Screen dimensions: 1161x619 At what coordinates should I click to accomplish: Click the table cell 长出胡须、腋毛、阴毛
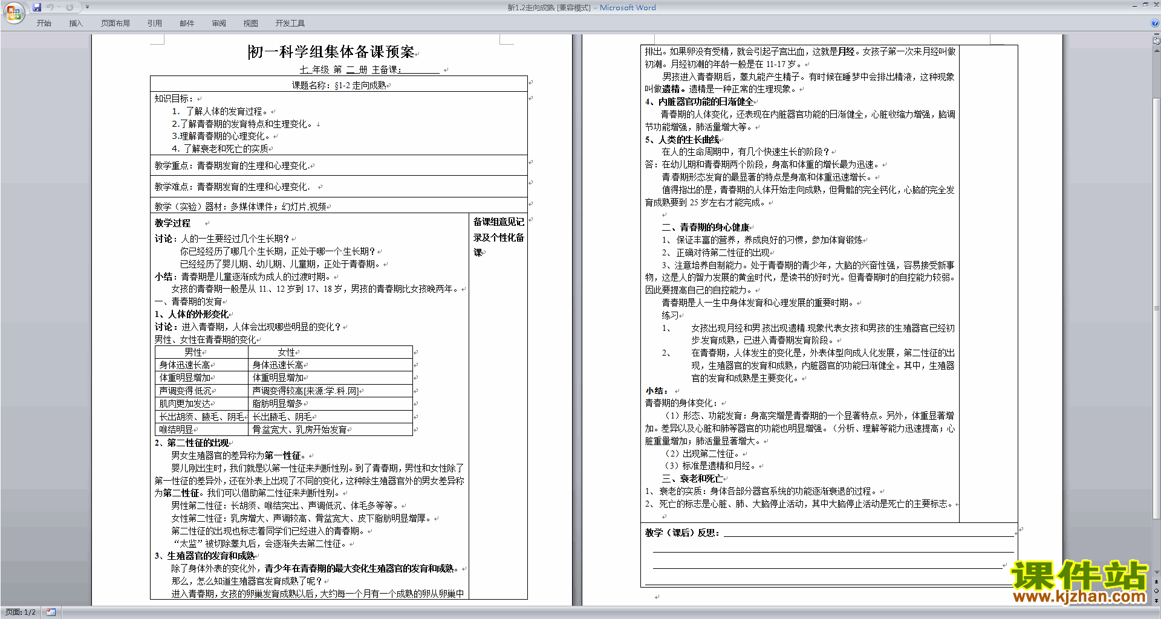point(201,417)
